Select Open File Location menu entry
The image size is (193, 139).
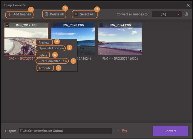pyautogui.click(x=51, y=48)
